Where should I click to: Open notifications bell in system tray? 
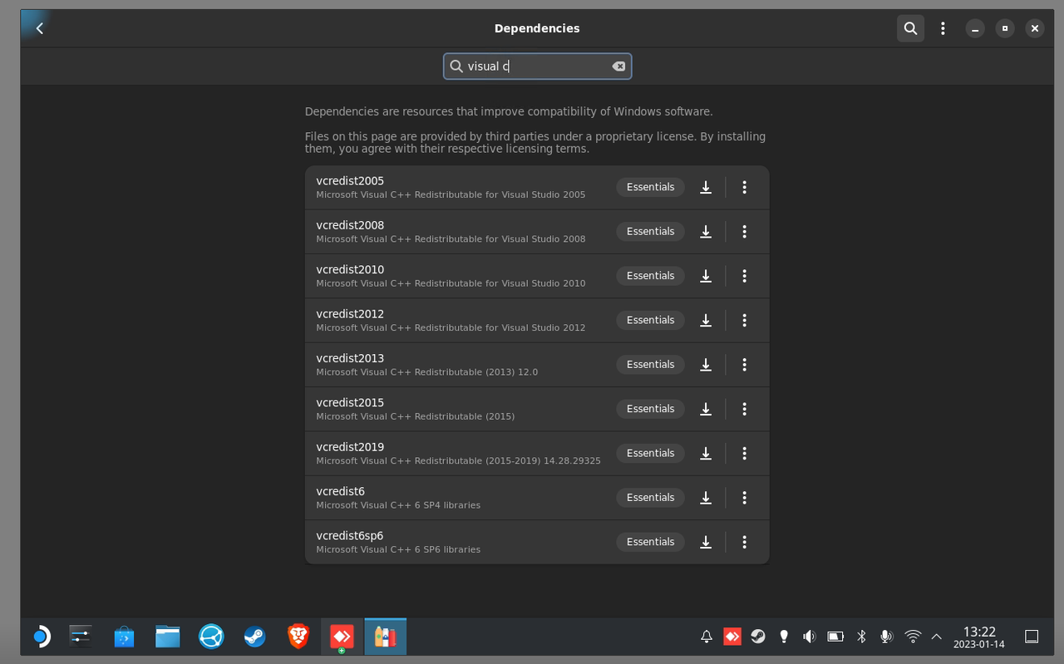[707, 637]
